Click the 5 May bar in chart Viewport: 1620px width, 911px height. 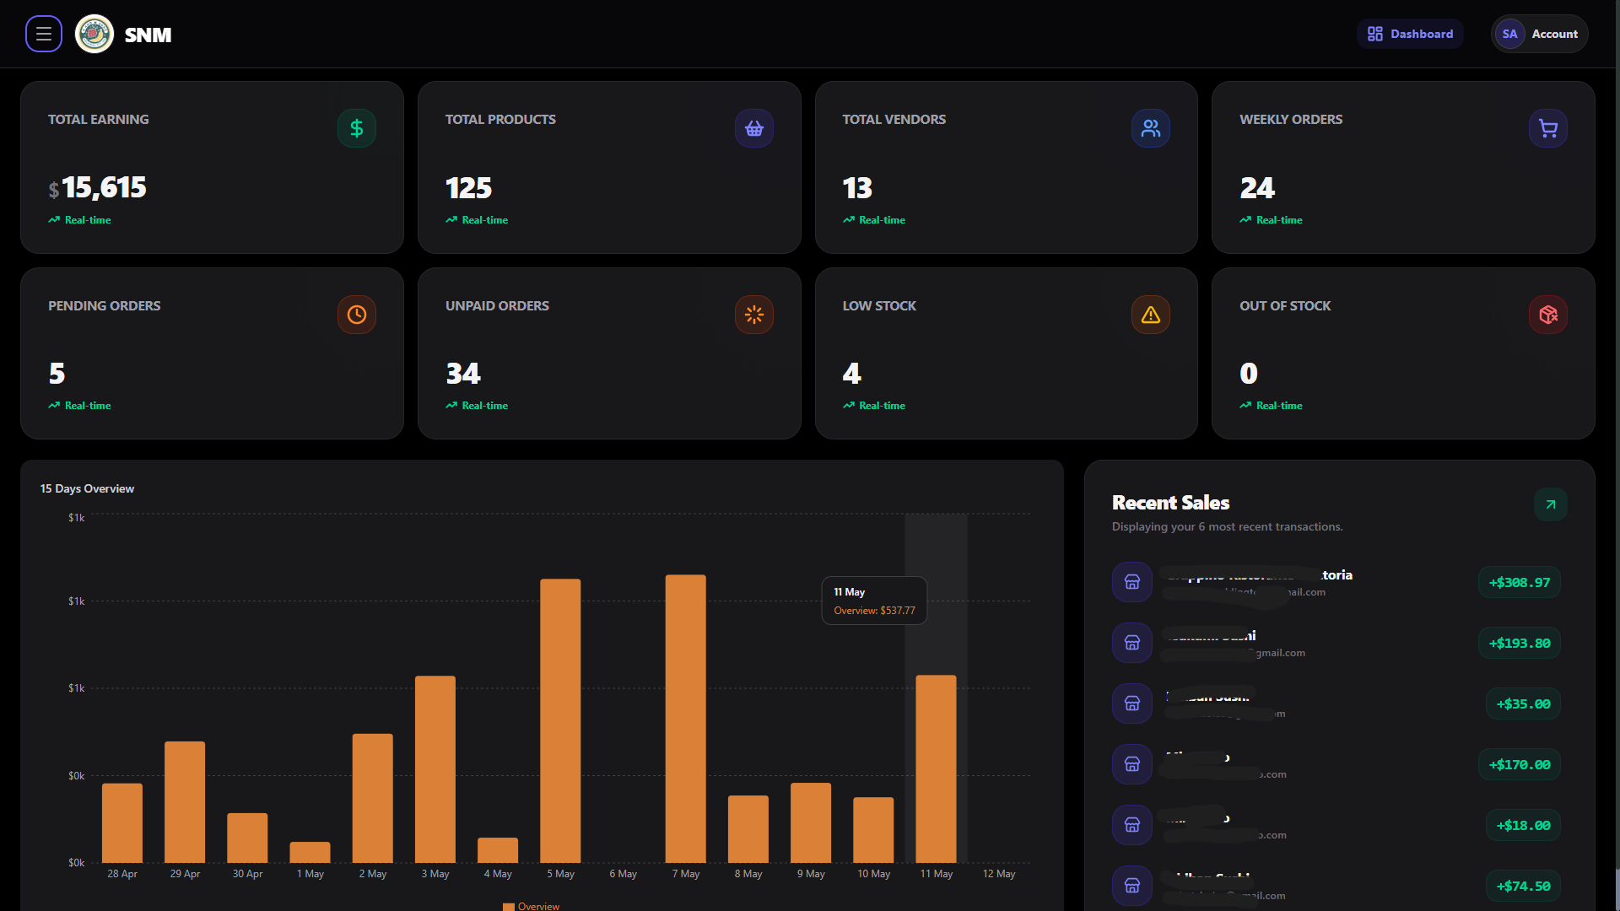[x=560, y=720]
